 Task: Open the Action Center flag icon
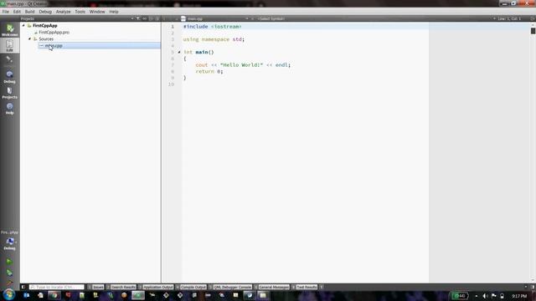[493, 296]
